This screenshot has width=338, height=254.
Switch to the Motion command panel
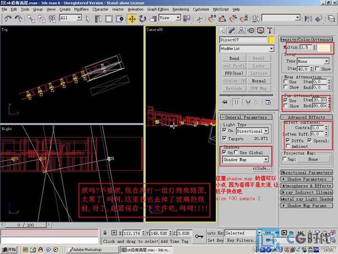click(251, 31)
